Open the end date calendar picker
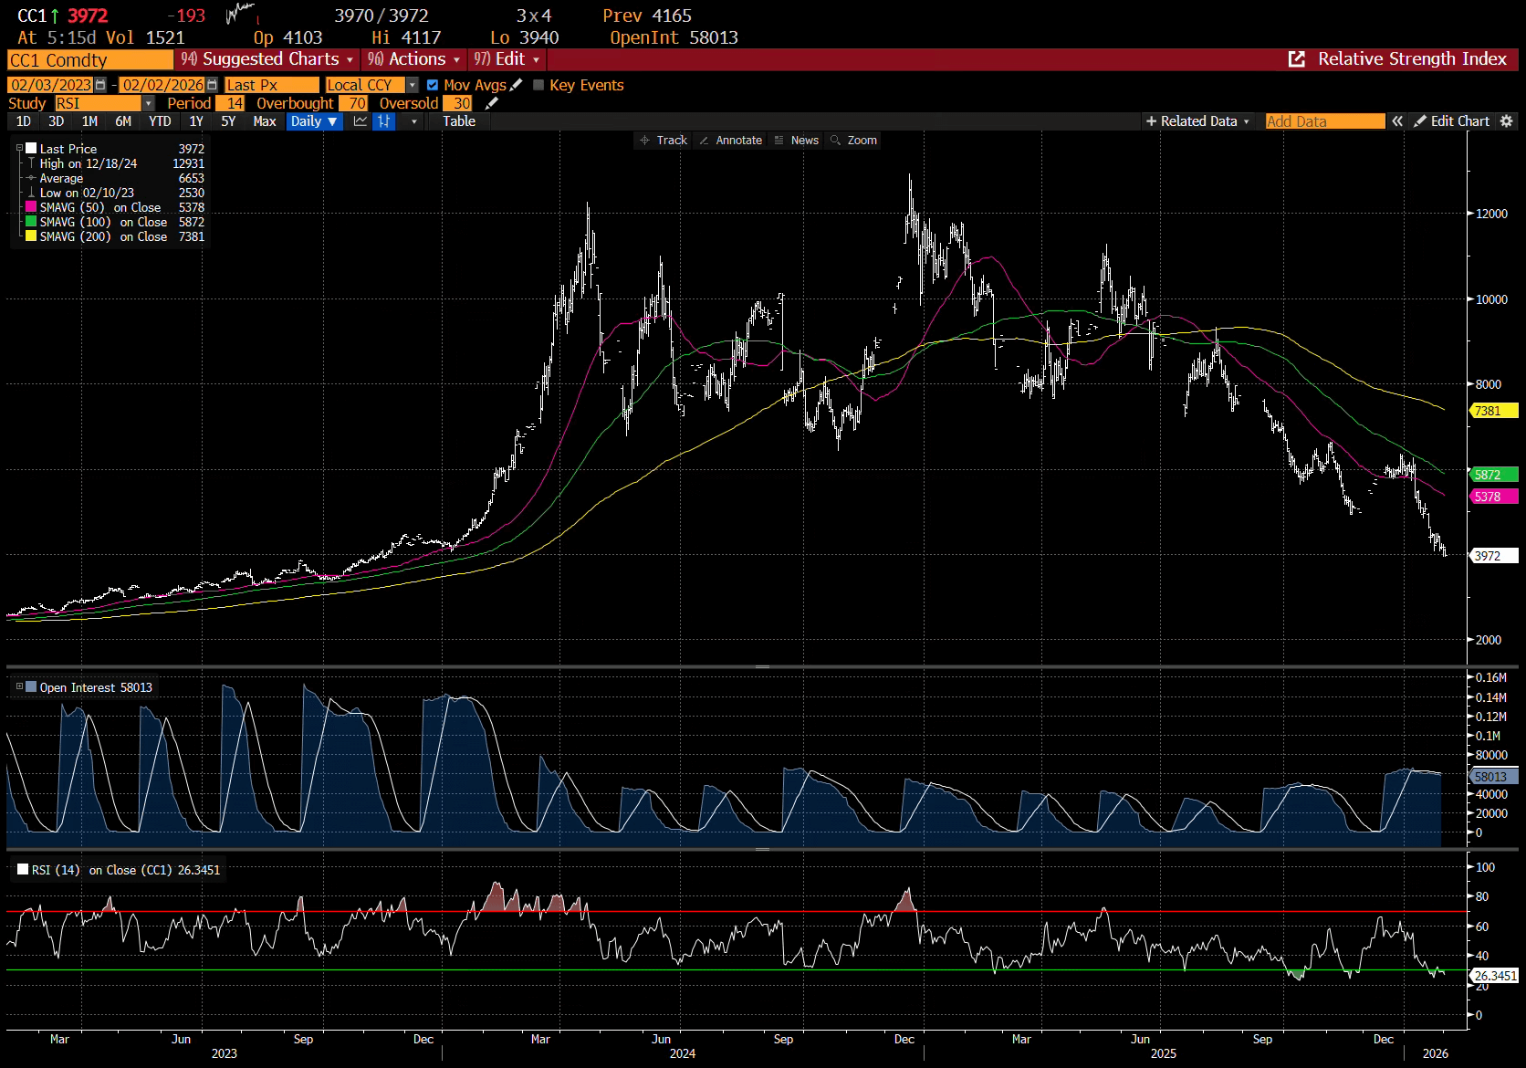 coord(212,85)
